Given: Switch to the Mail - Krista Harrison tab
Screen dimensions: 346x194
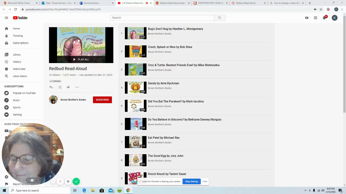Looking at the screenshot, I should pos(58,3).
